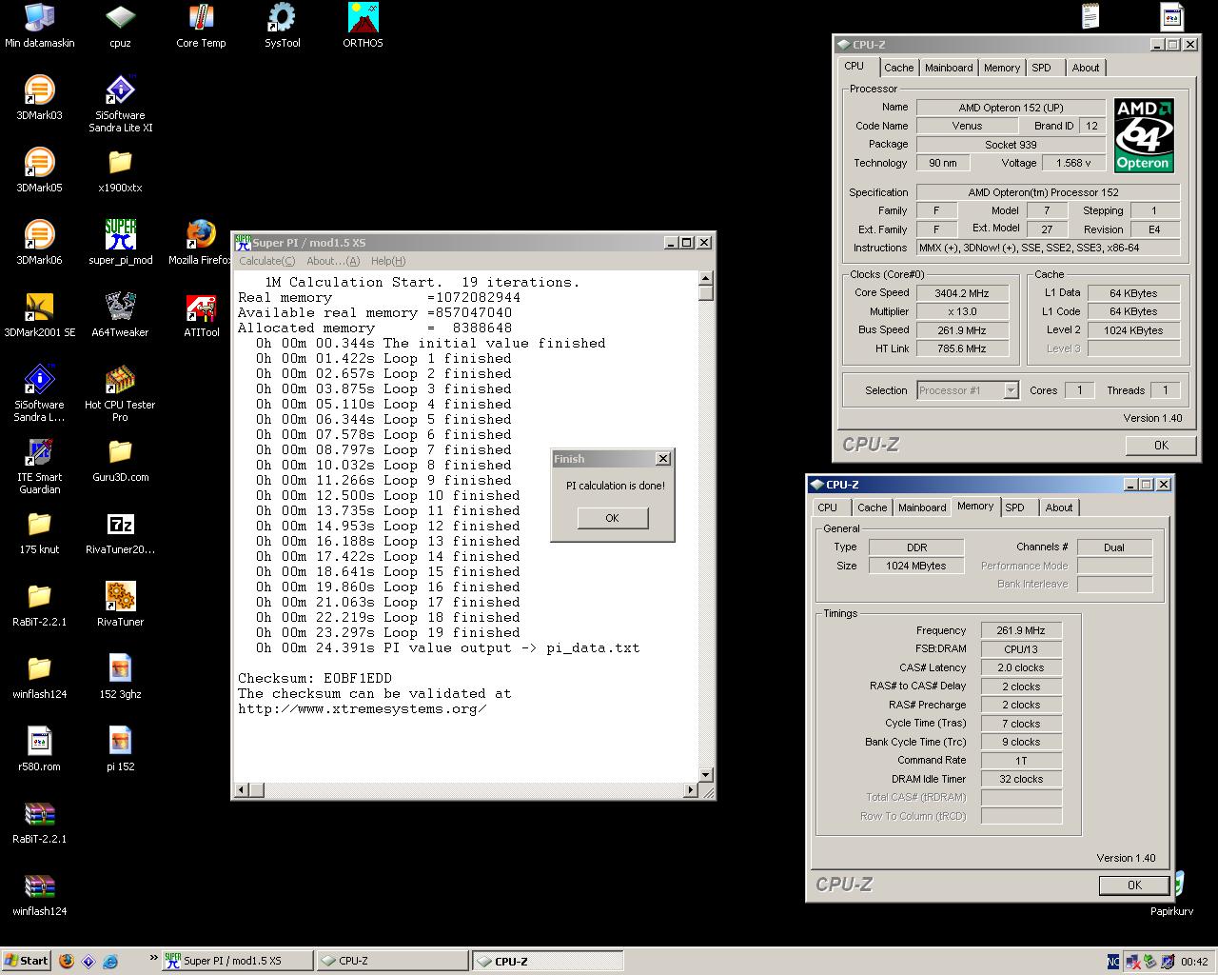Click the AMD Opteron 64 logo
This screenshot has width=1218, height=975.
click(1144, 135)
